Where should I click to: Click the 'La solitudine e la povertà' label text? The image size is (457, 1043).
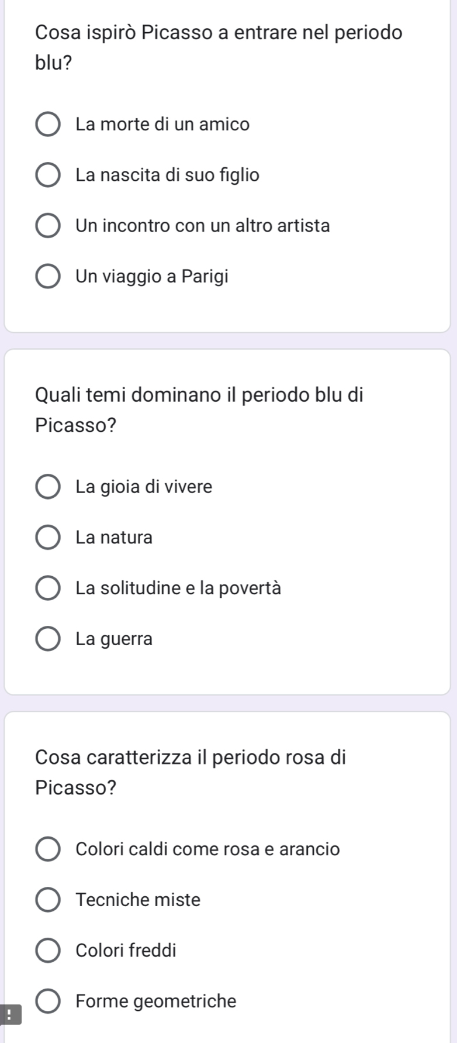pyautogui.click(x=178, y=588)
